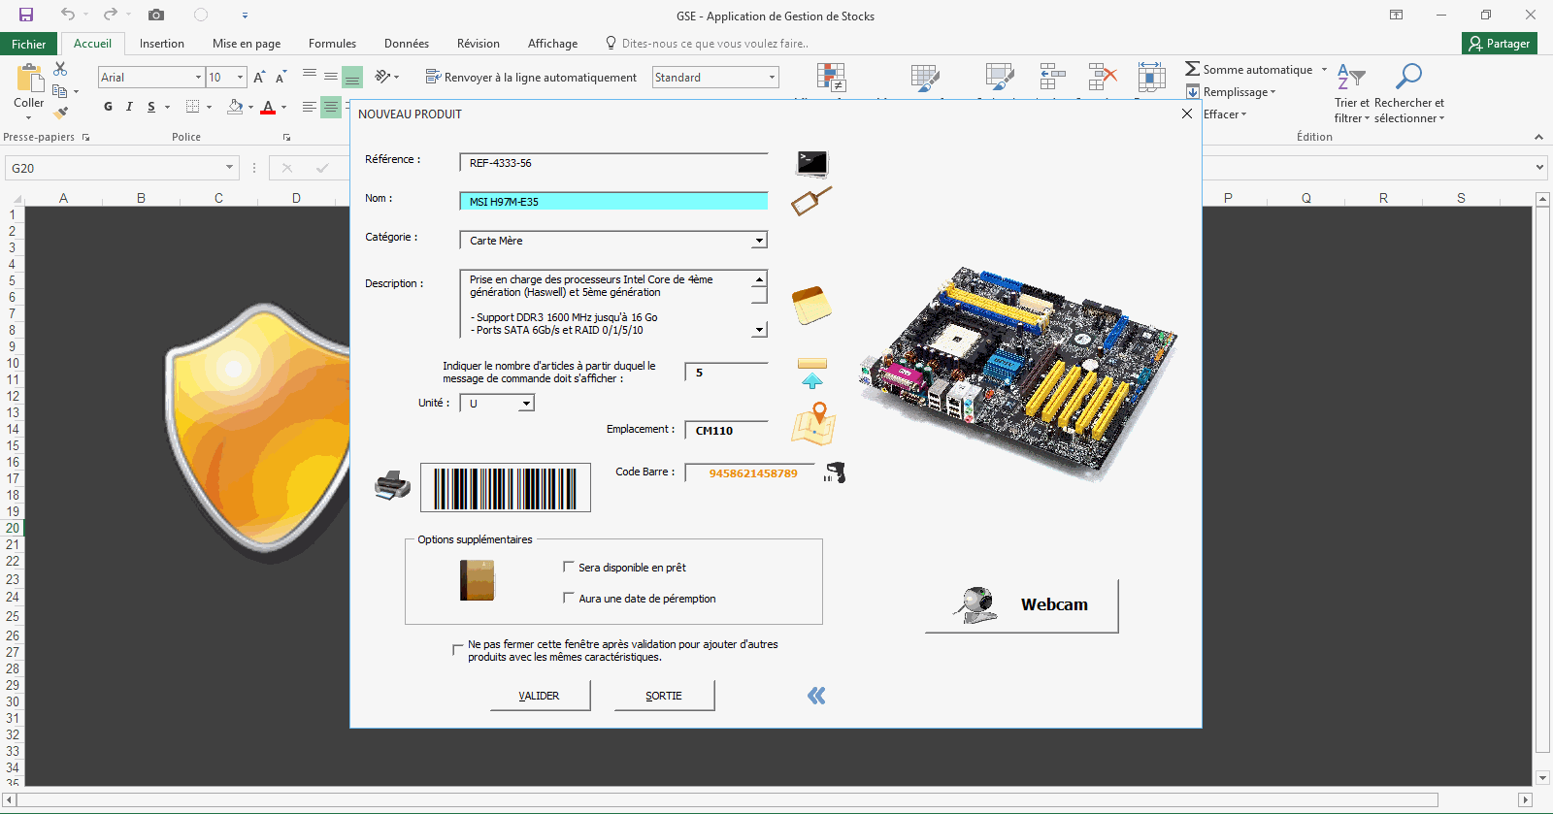
Task: Check 'Aura une date de péremption'
Action: 569,598
